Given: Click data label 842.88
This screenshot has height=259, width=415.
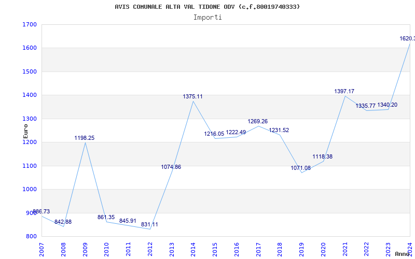Looking at the screenshot, I should [x=63, y=222].
